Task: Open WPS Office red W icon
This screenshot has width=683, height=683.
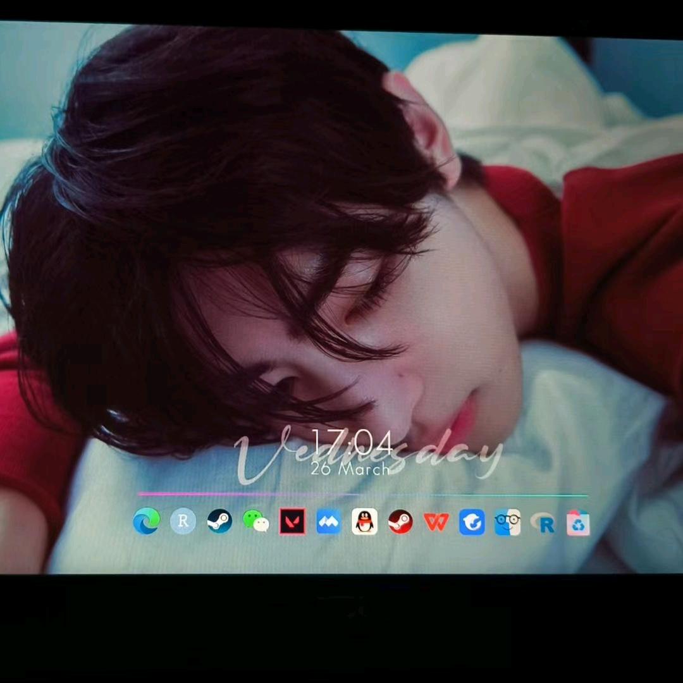Action: coord(436,522)
